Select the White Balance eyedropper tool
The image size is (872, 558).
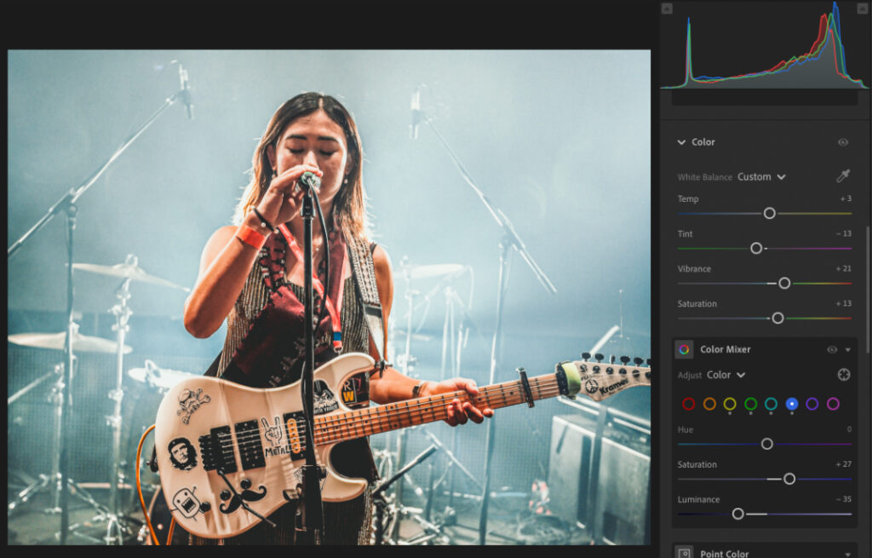[844, 176]
